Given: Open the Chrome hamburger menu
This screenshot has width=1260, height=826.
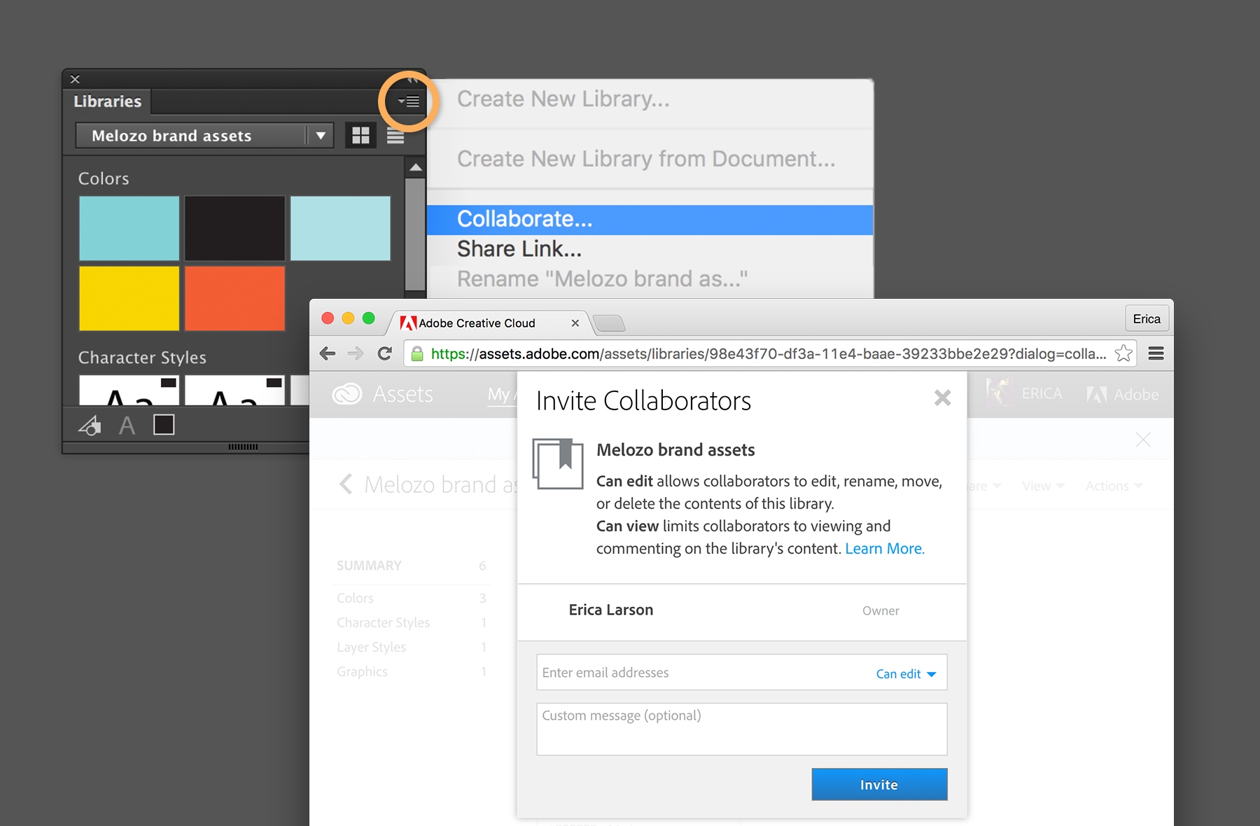Looking at the screenshot, I should (1156, 353).
